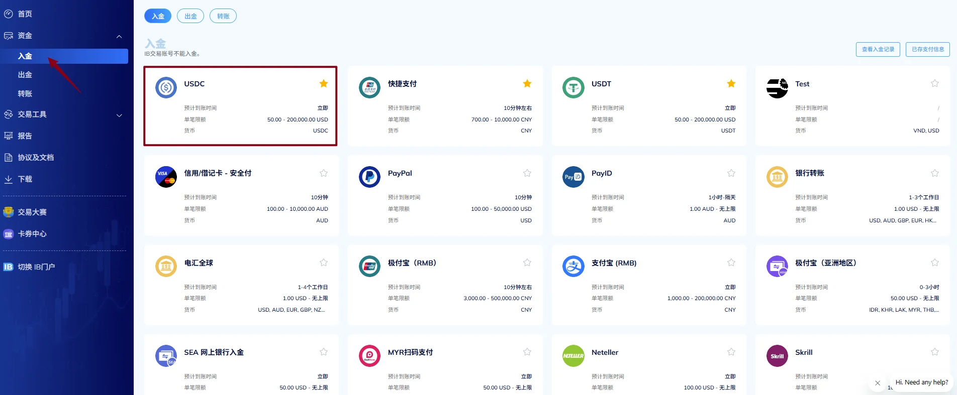Viewport: 957px width, 395px height.
Task: Unfavorite 快捷支付 with its gold star
Action: click(527, 83)
